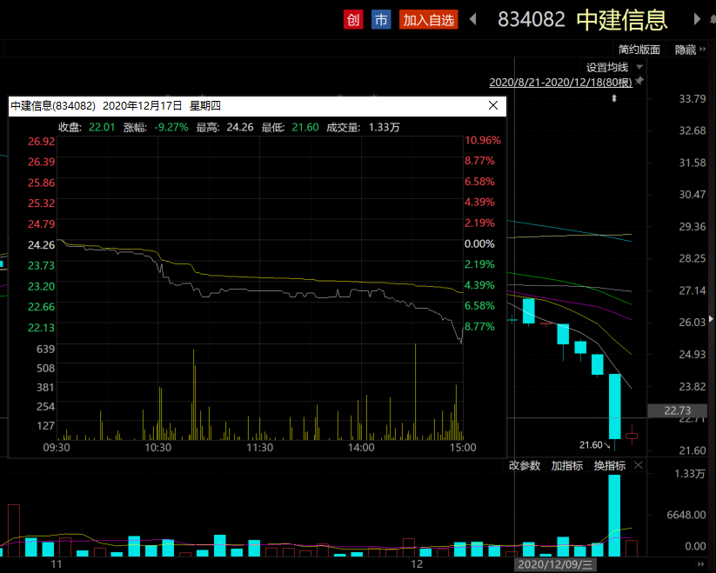Switch to 简约版面 layout
This screenshot has width=716, height=573.
point(639,50)
